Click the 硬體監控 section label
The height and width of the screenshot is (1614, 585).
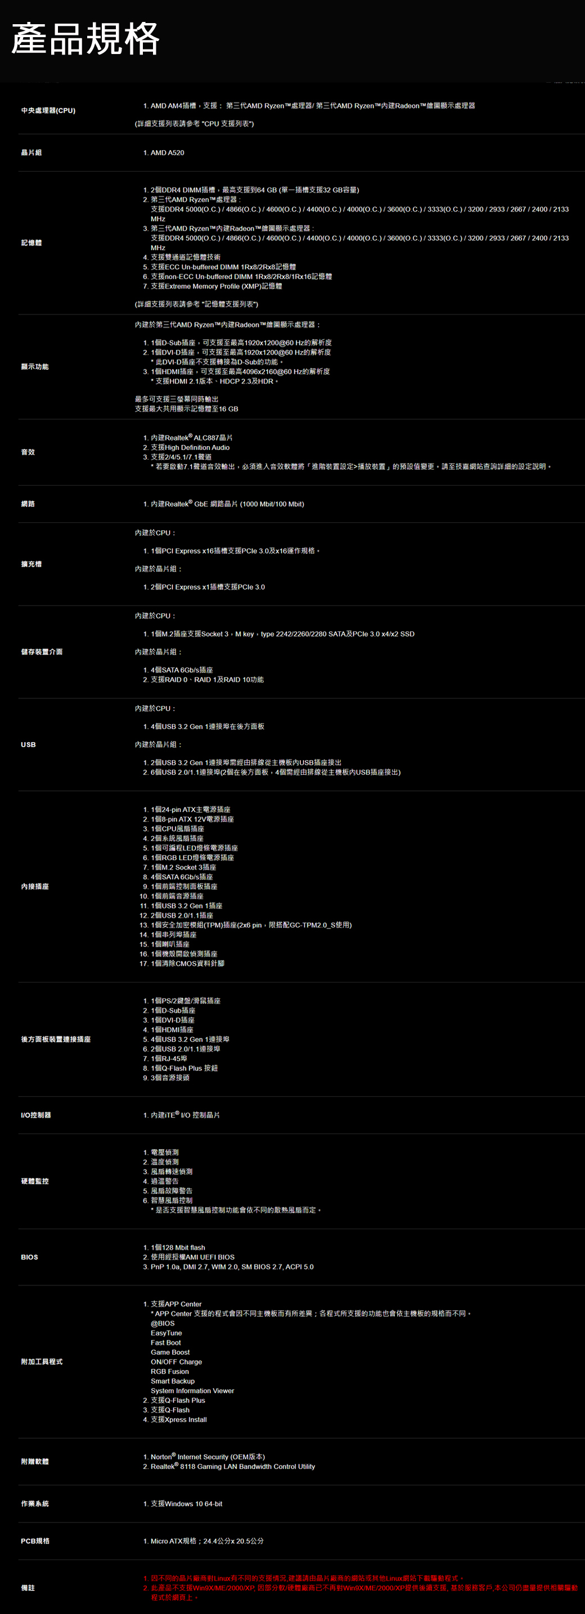coord(34,1182)
